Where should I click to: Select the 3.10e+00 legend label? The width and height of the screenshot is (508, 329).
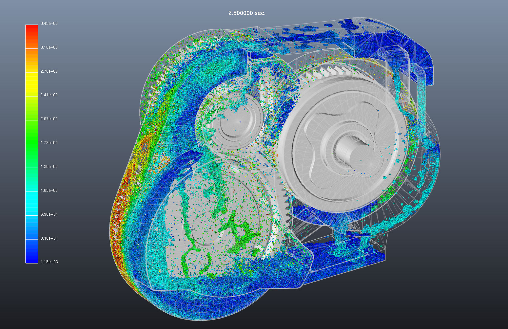tap(49, 47)
